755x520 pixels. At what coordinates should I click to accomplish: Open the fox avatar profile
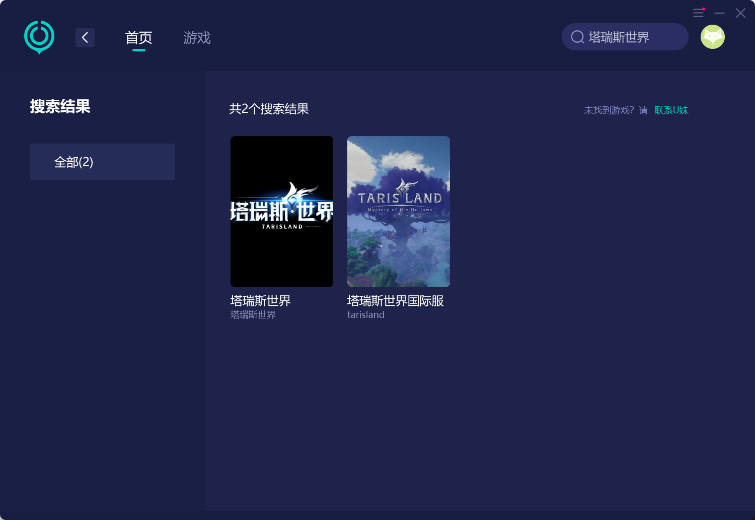pos(713,37)
